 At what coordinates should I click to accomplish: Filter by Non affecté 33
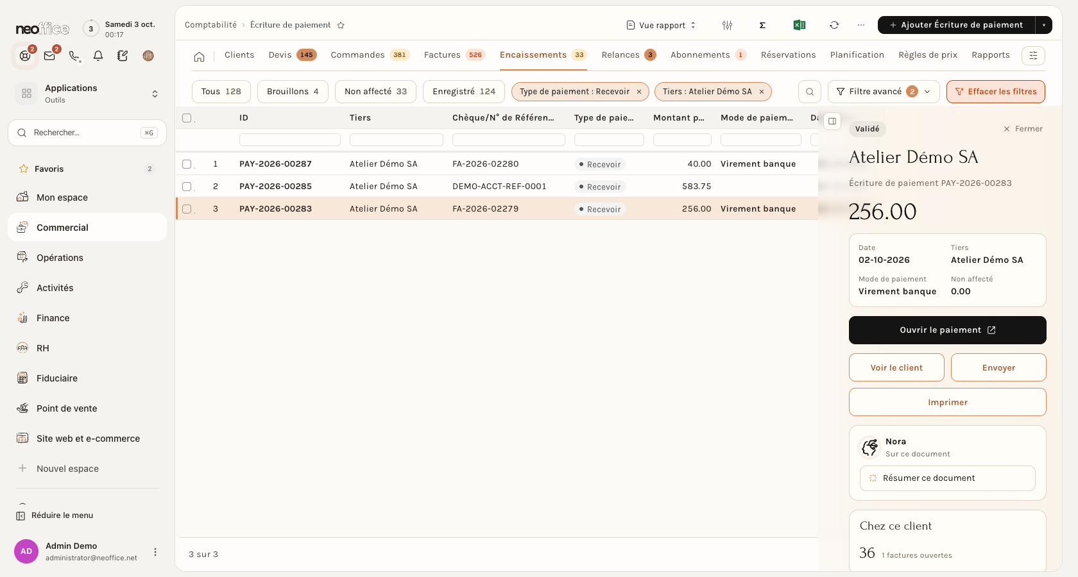375,92
